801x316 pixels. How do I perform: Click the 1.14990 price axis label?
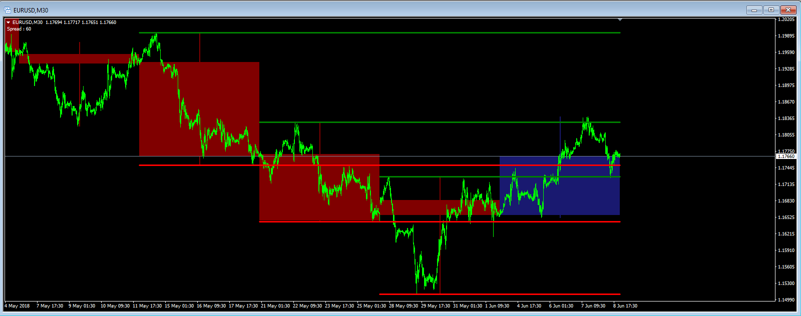tap(786, 300)
